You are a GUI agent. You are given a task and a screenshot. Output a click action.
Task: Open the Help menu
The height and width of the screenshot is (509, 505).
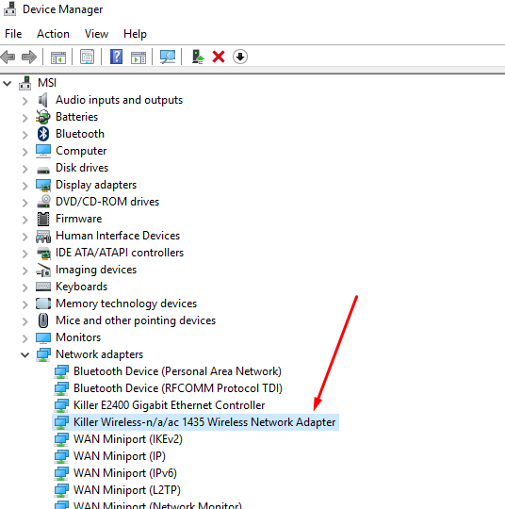(x=135, y=34)
